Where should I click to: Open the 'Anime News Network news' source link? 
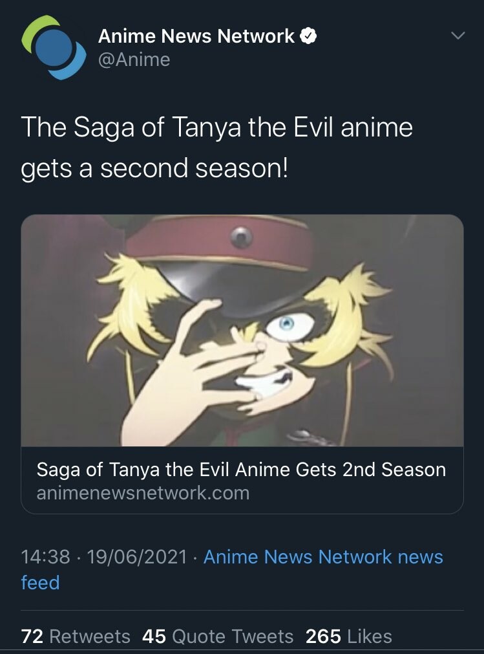coord(323,557)
